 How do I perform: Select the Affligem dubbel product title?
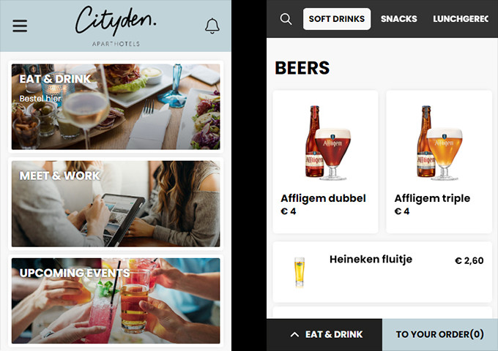coord(323,198)
